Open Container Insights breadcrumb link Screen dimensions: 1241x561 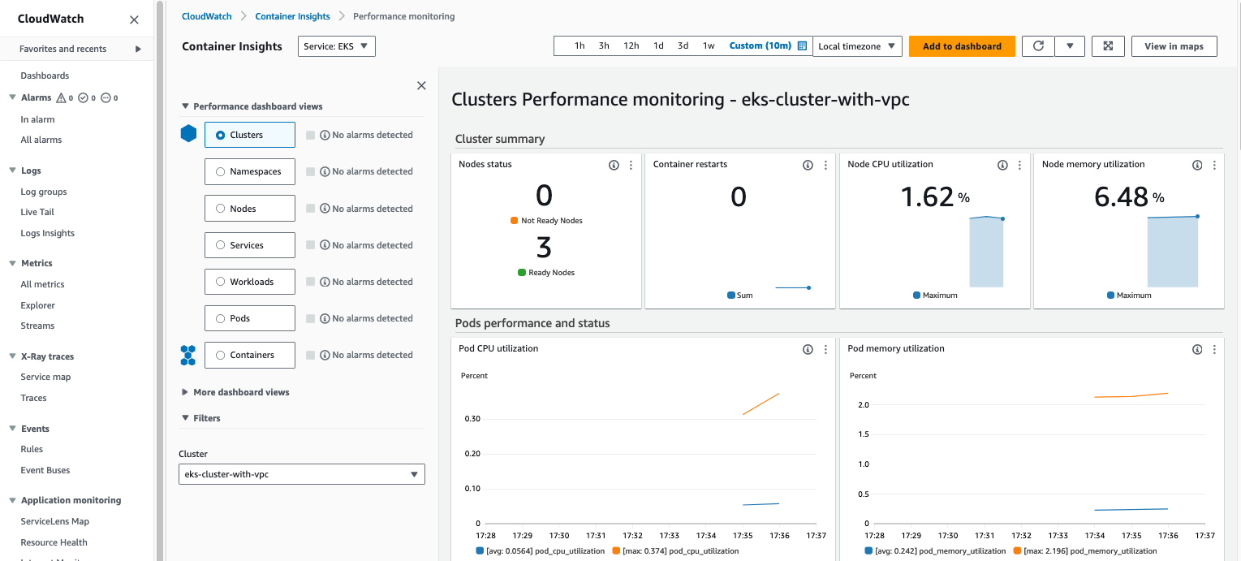pyautogui.click(x=292, y=16)
